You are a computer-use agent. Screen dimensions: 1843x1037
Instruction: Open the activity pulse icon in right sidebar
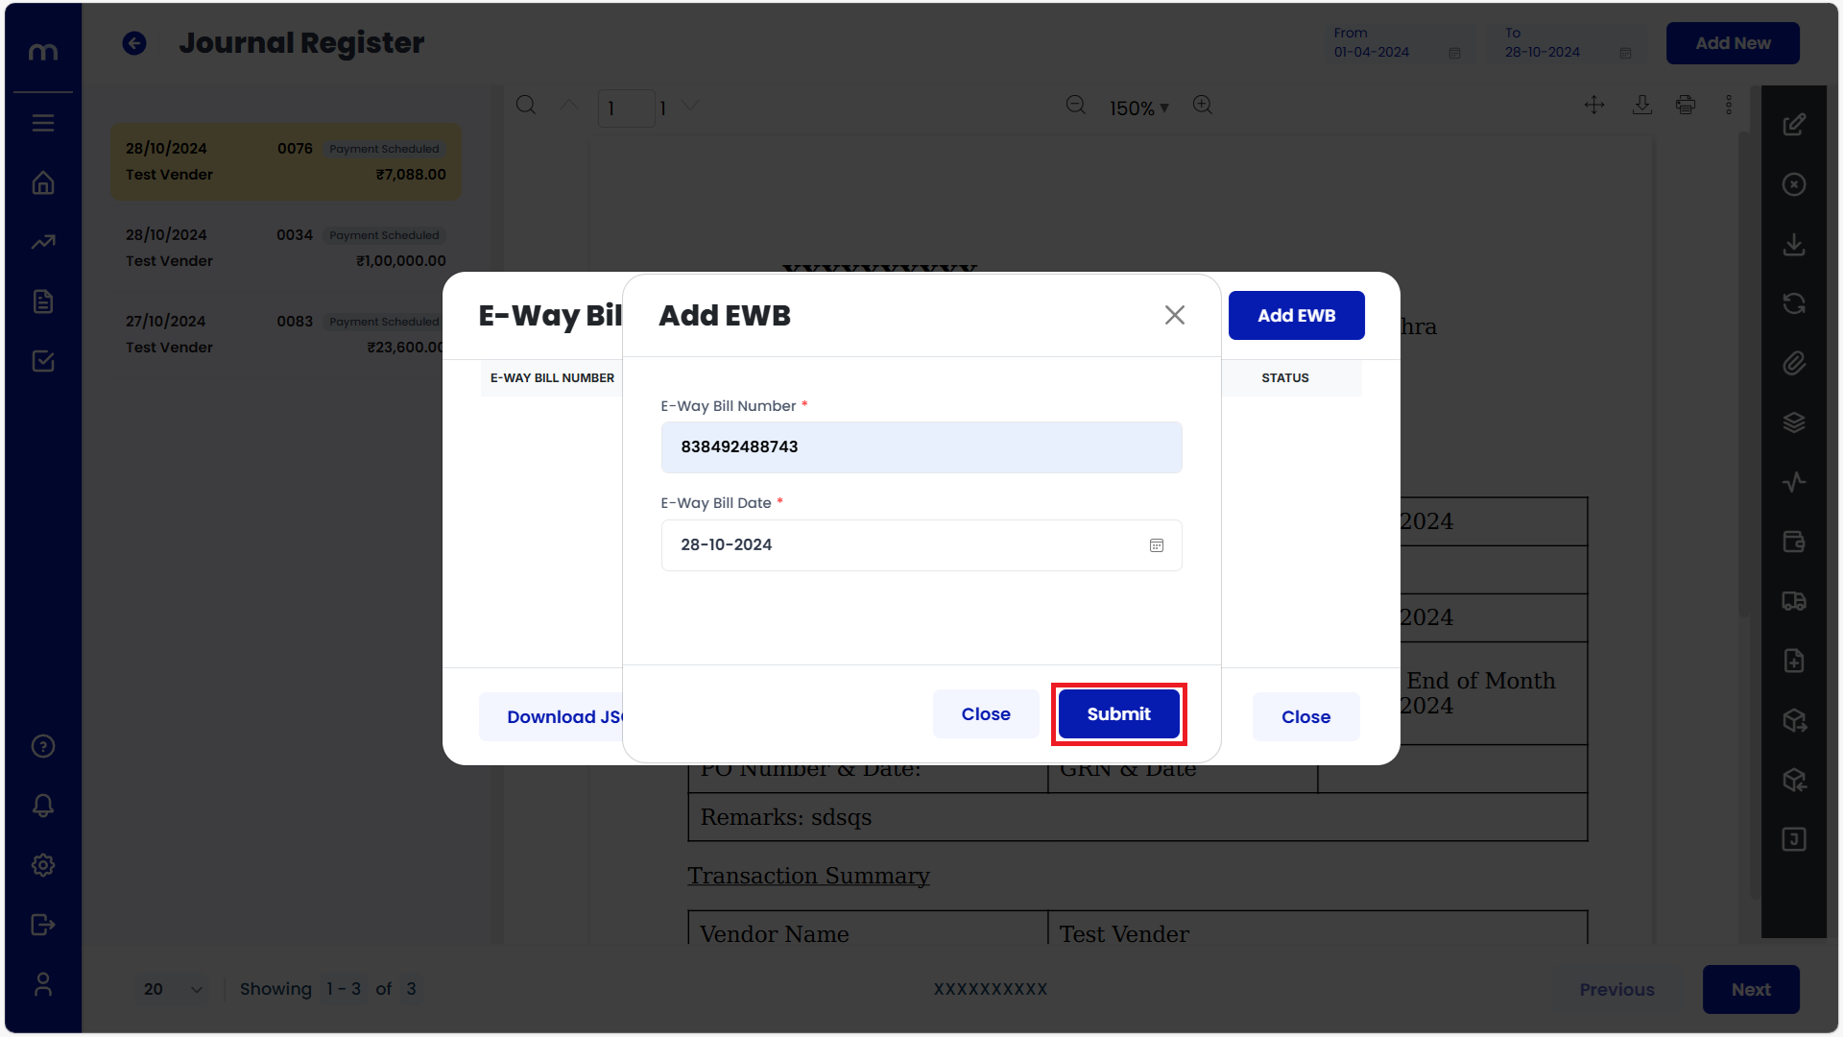1794,482
